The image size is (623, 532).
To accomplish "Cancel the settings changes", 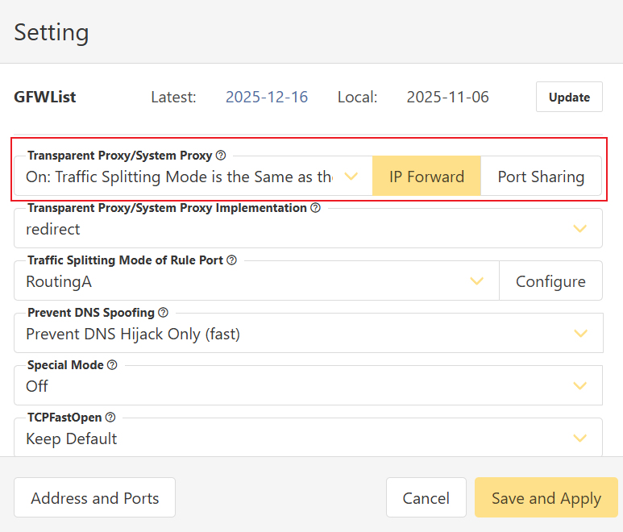I will coord(426,498).
